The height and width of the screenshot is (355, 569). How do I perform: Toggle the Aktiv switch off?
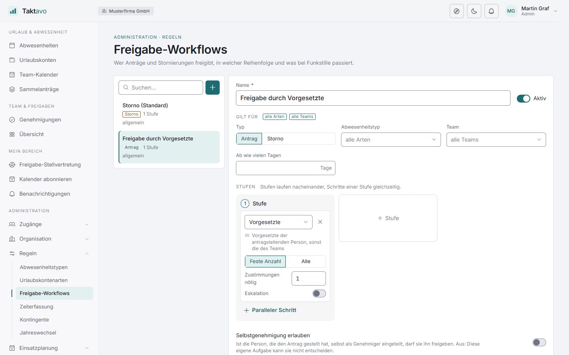click(x=524, y=99)
